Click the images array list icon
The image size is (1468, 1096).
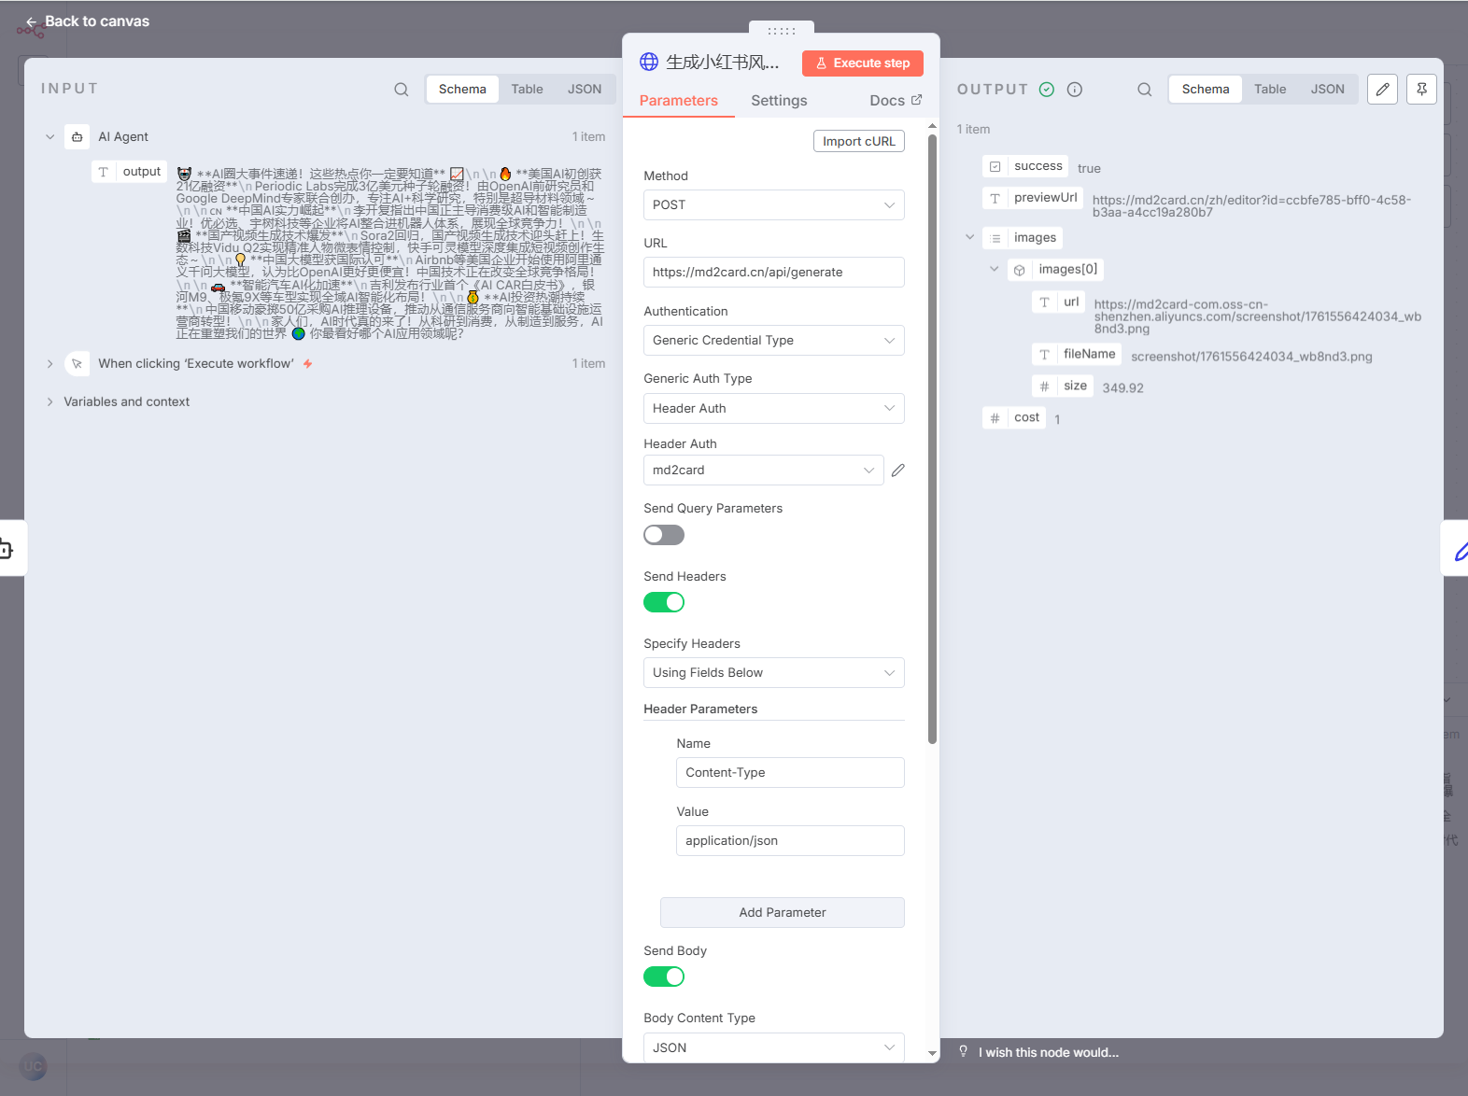(x=995, y=238)
